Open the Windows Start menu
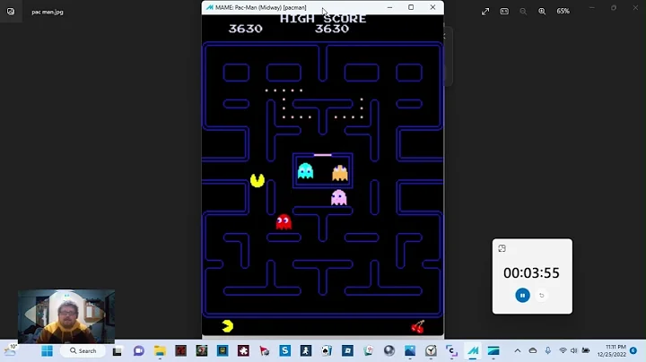The height and width of the screenshot is (362, 646). (47, 351)
